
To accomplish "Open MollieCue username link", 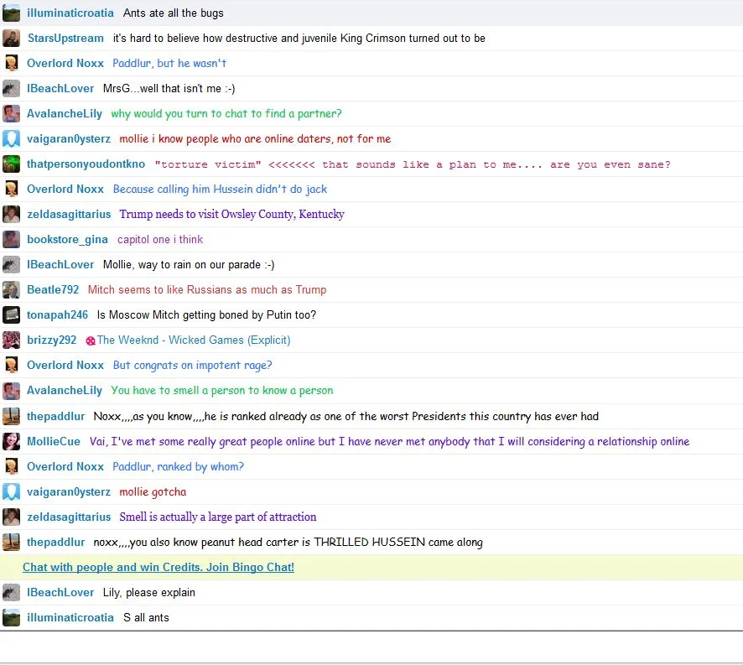I will 54,441.
